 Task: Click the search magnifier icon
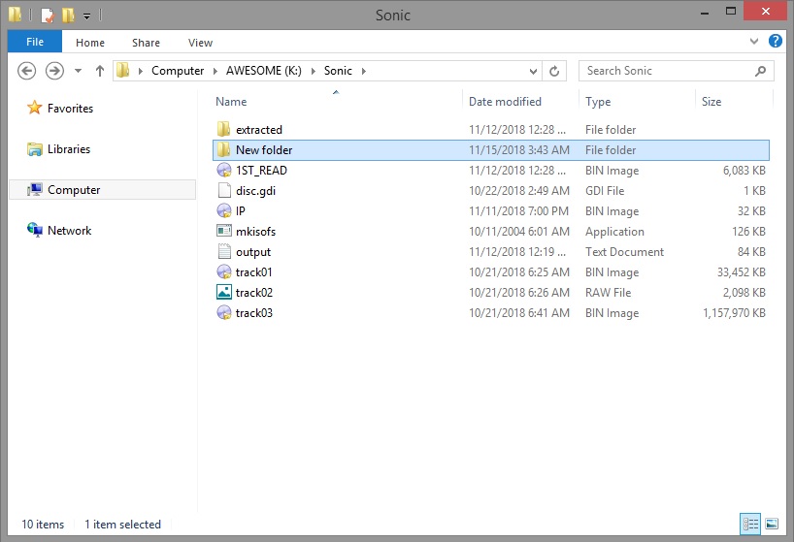click(x=760, y=72)
